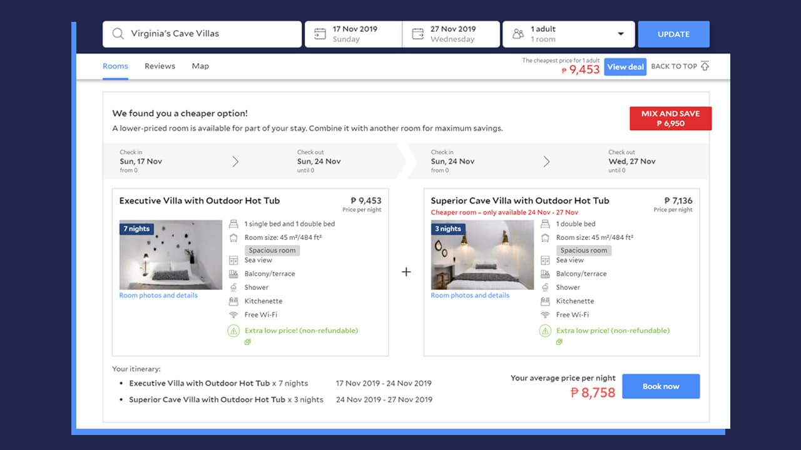
Task: Click the search magnifier icon
Action: (x=118, y=34)
